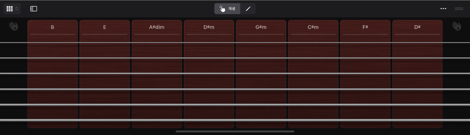Tap the right hand mute icon

(x=457, y=26)
